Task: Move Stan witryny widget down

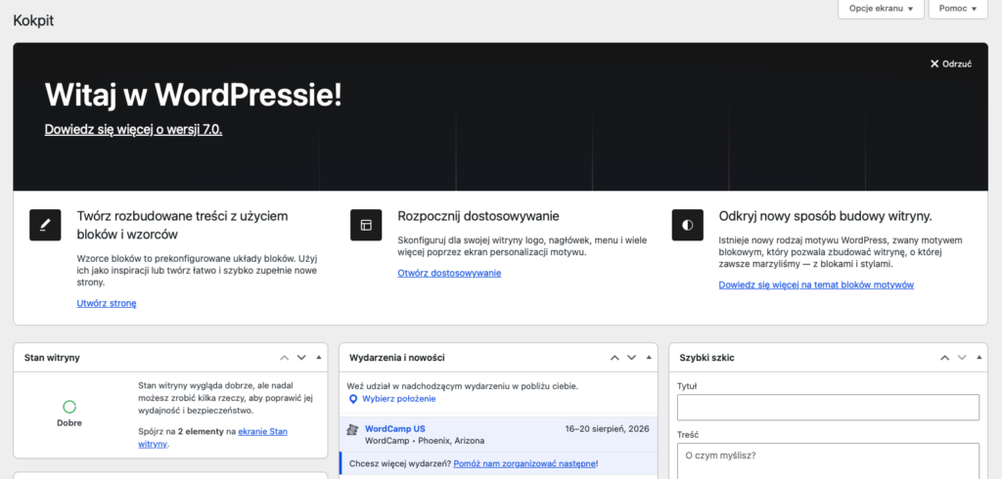Action: (x=301, y=358)
